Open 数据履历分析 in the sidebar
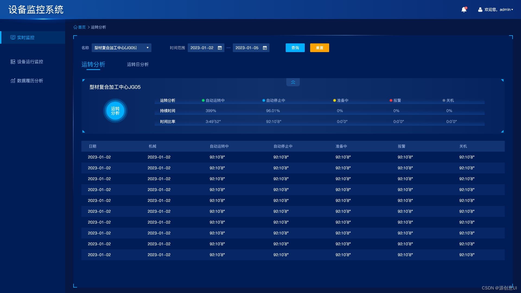Viewport: 521px width, 293px height. coord(30,81)
